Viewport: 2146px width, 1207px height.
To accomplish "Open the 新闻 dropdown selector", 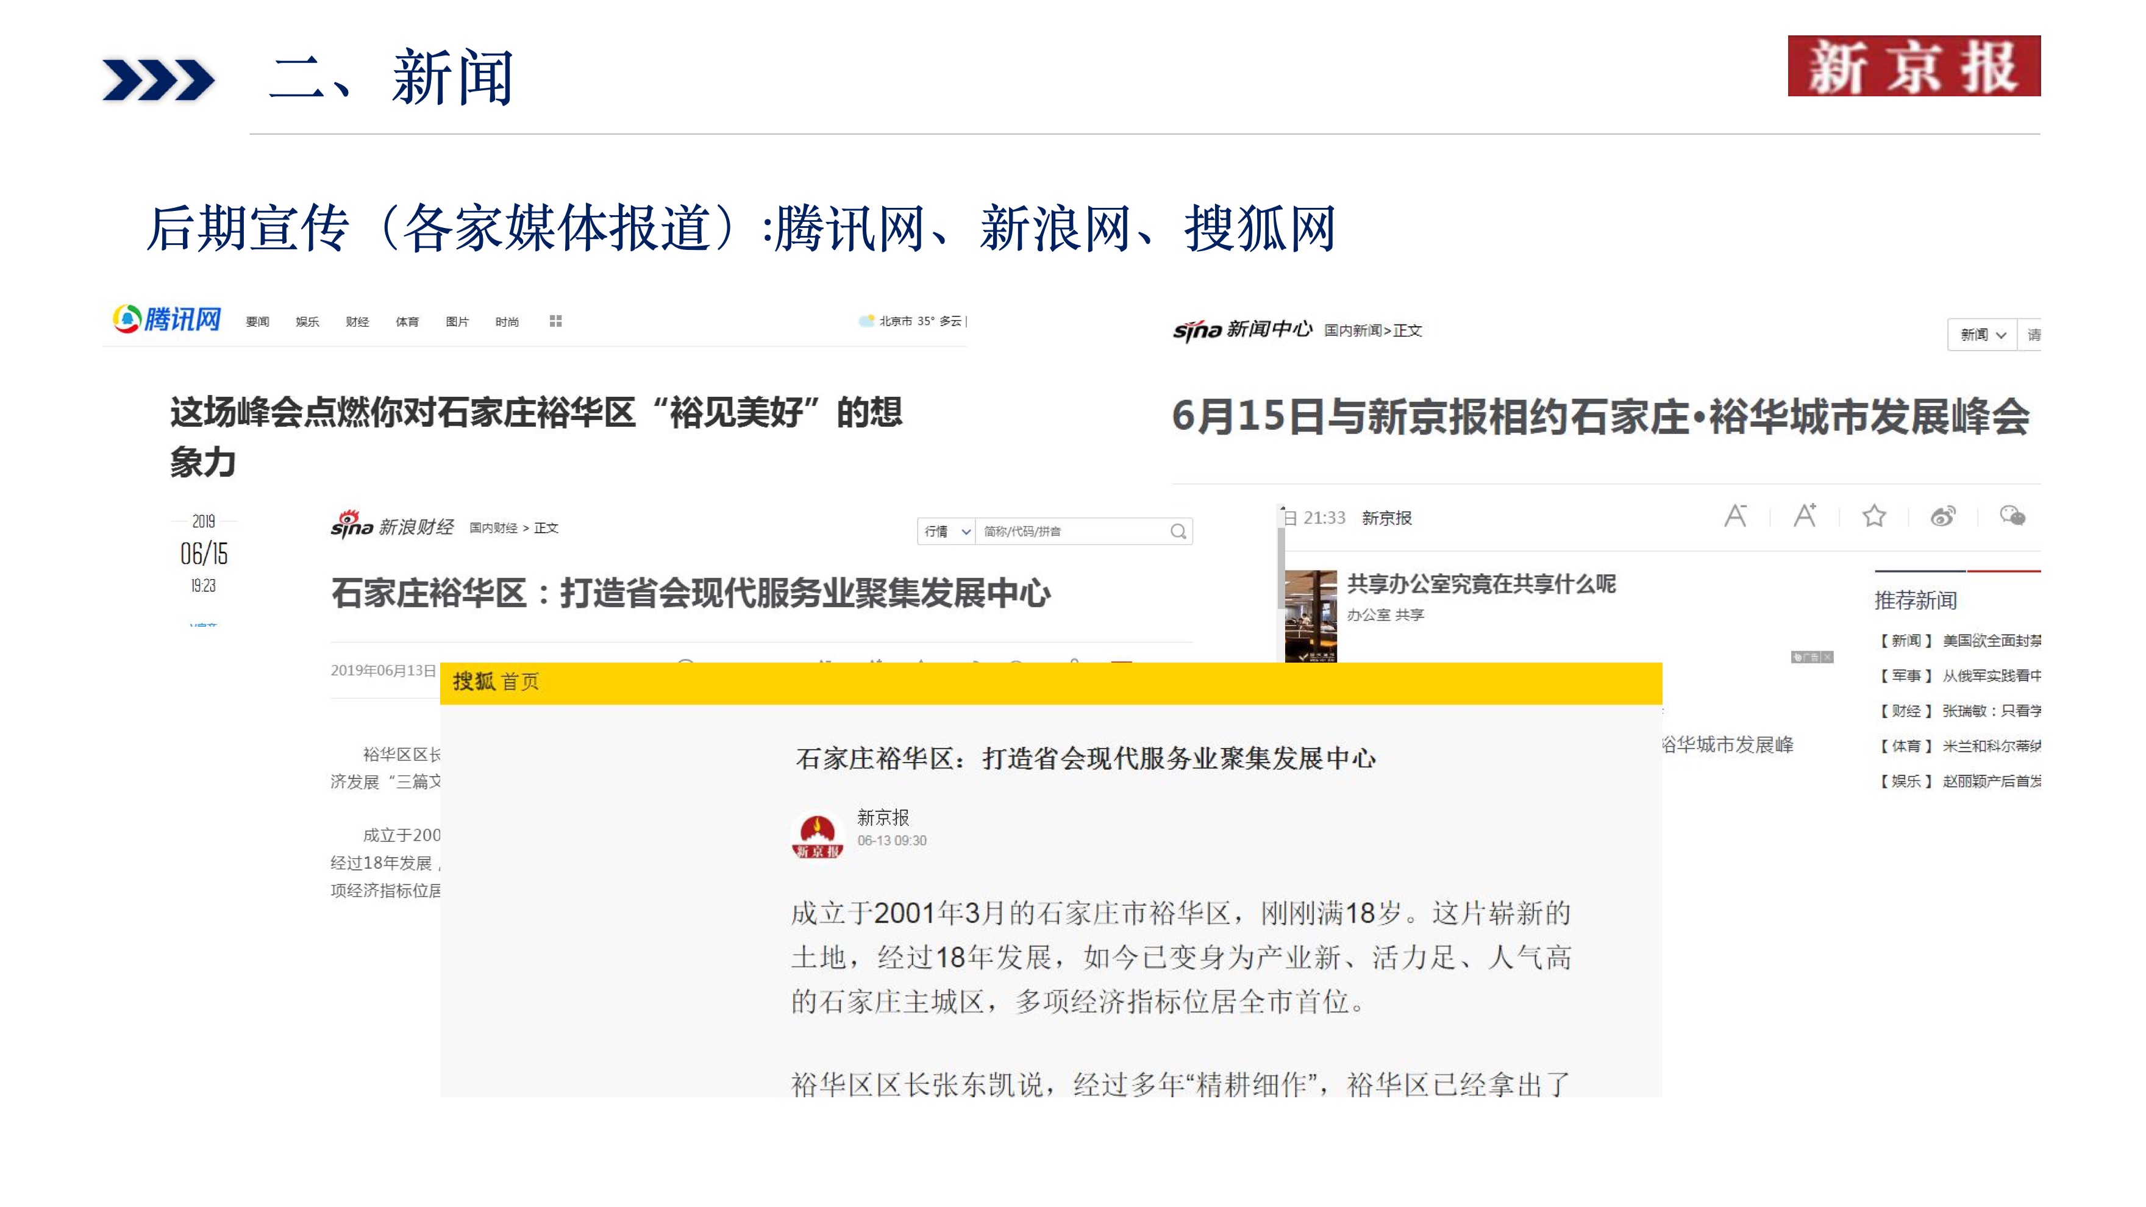I will [x=1982, y=335].
